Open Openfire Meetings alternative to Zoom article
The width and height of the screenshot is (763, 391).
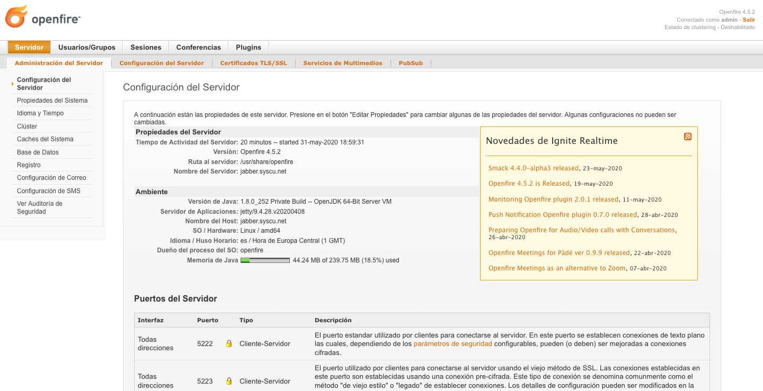click(557, 268)
